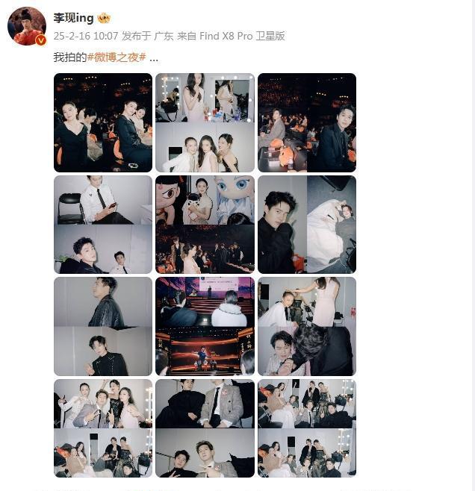Open photo of man in white shirt with phone

103,225
